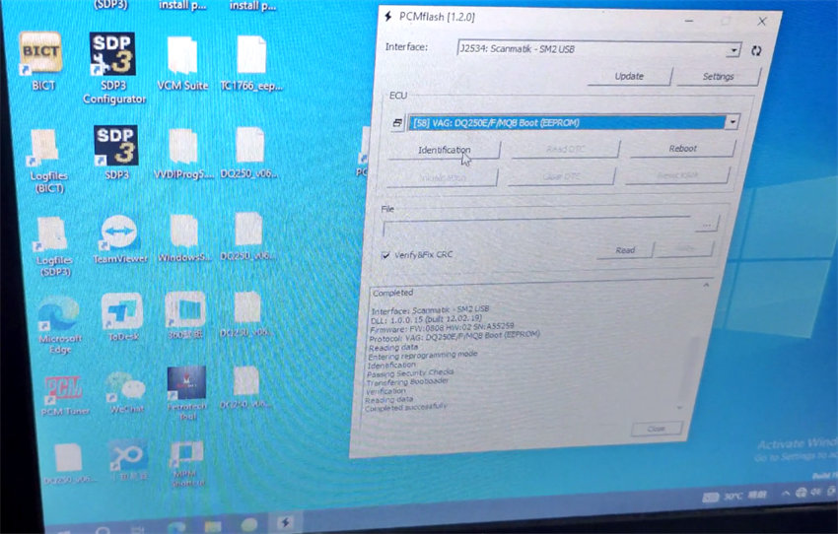Expand the ECU selection dropdown arrow
Image resolution: width=838 pixels, height=534 pixels.
731,122
